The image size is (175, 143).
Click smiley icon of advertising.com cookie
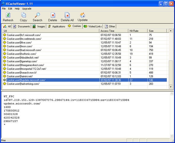pyautogui.click(x=4, y=84)
